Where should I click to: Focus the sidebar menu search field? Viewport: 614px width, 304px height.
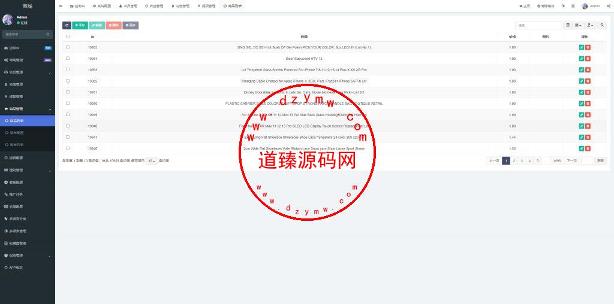[24, 34]
